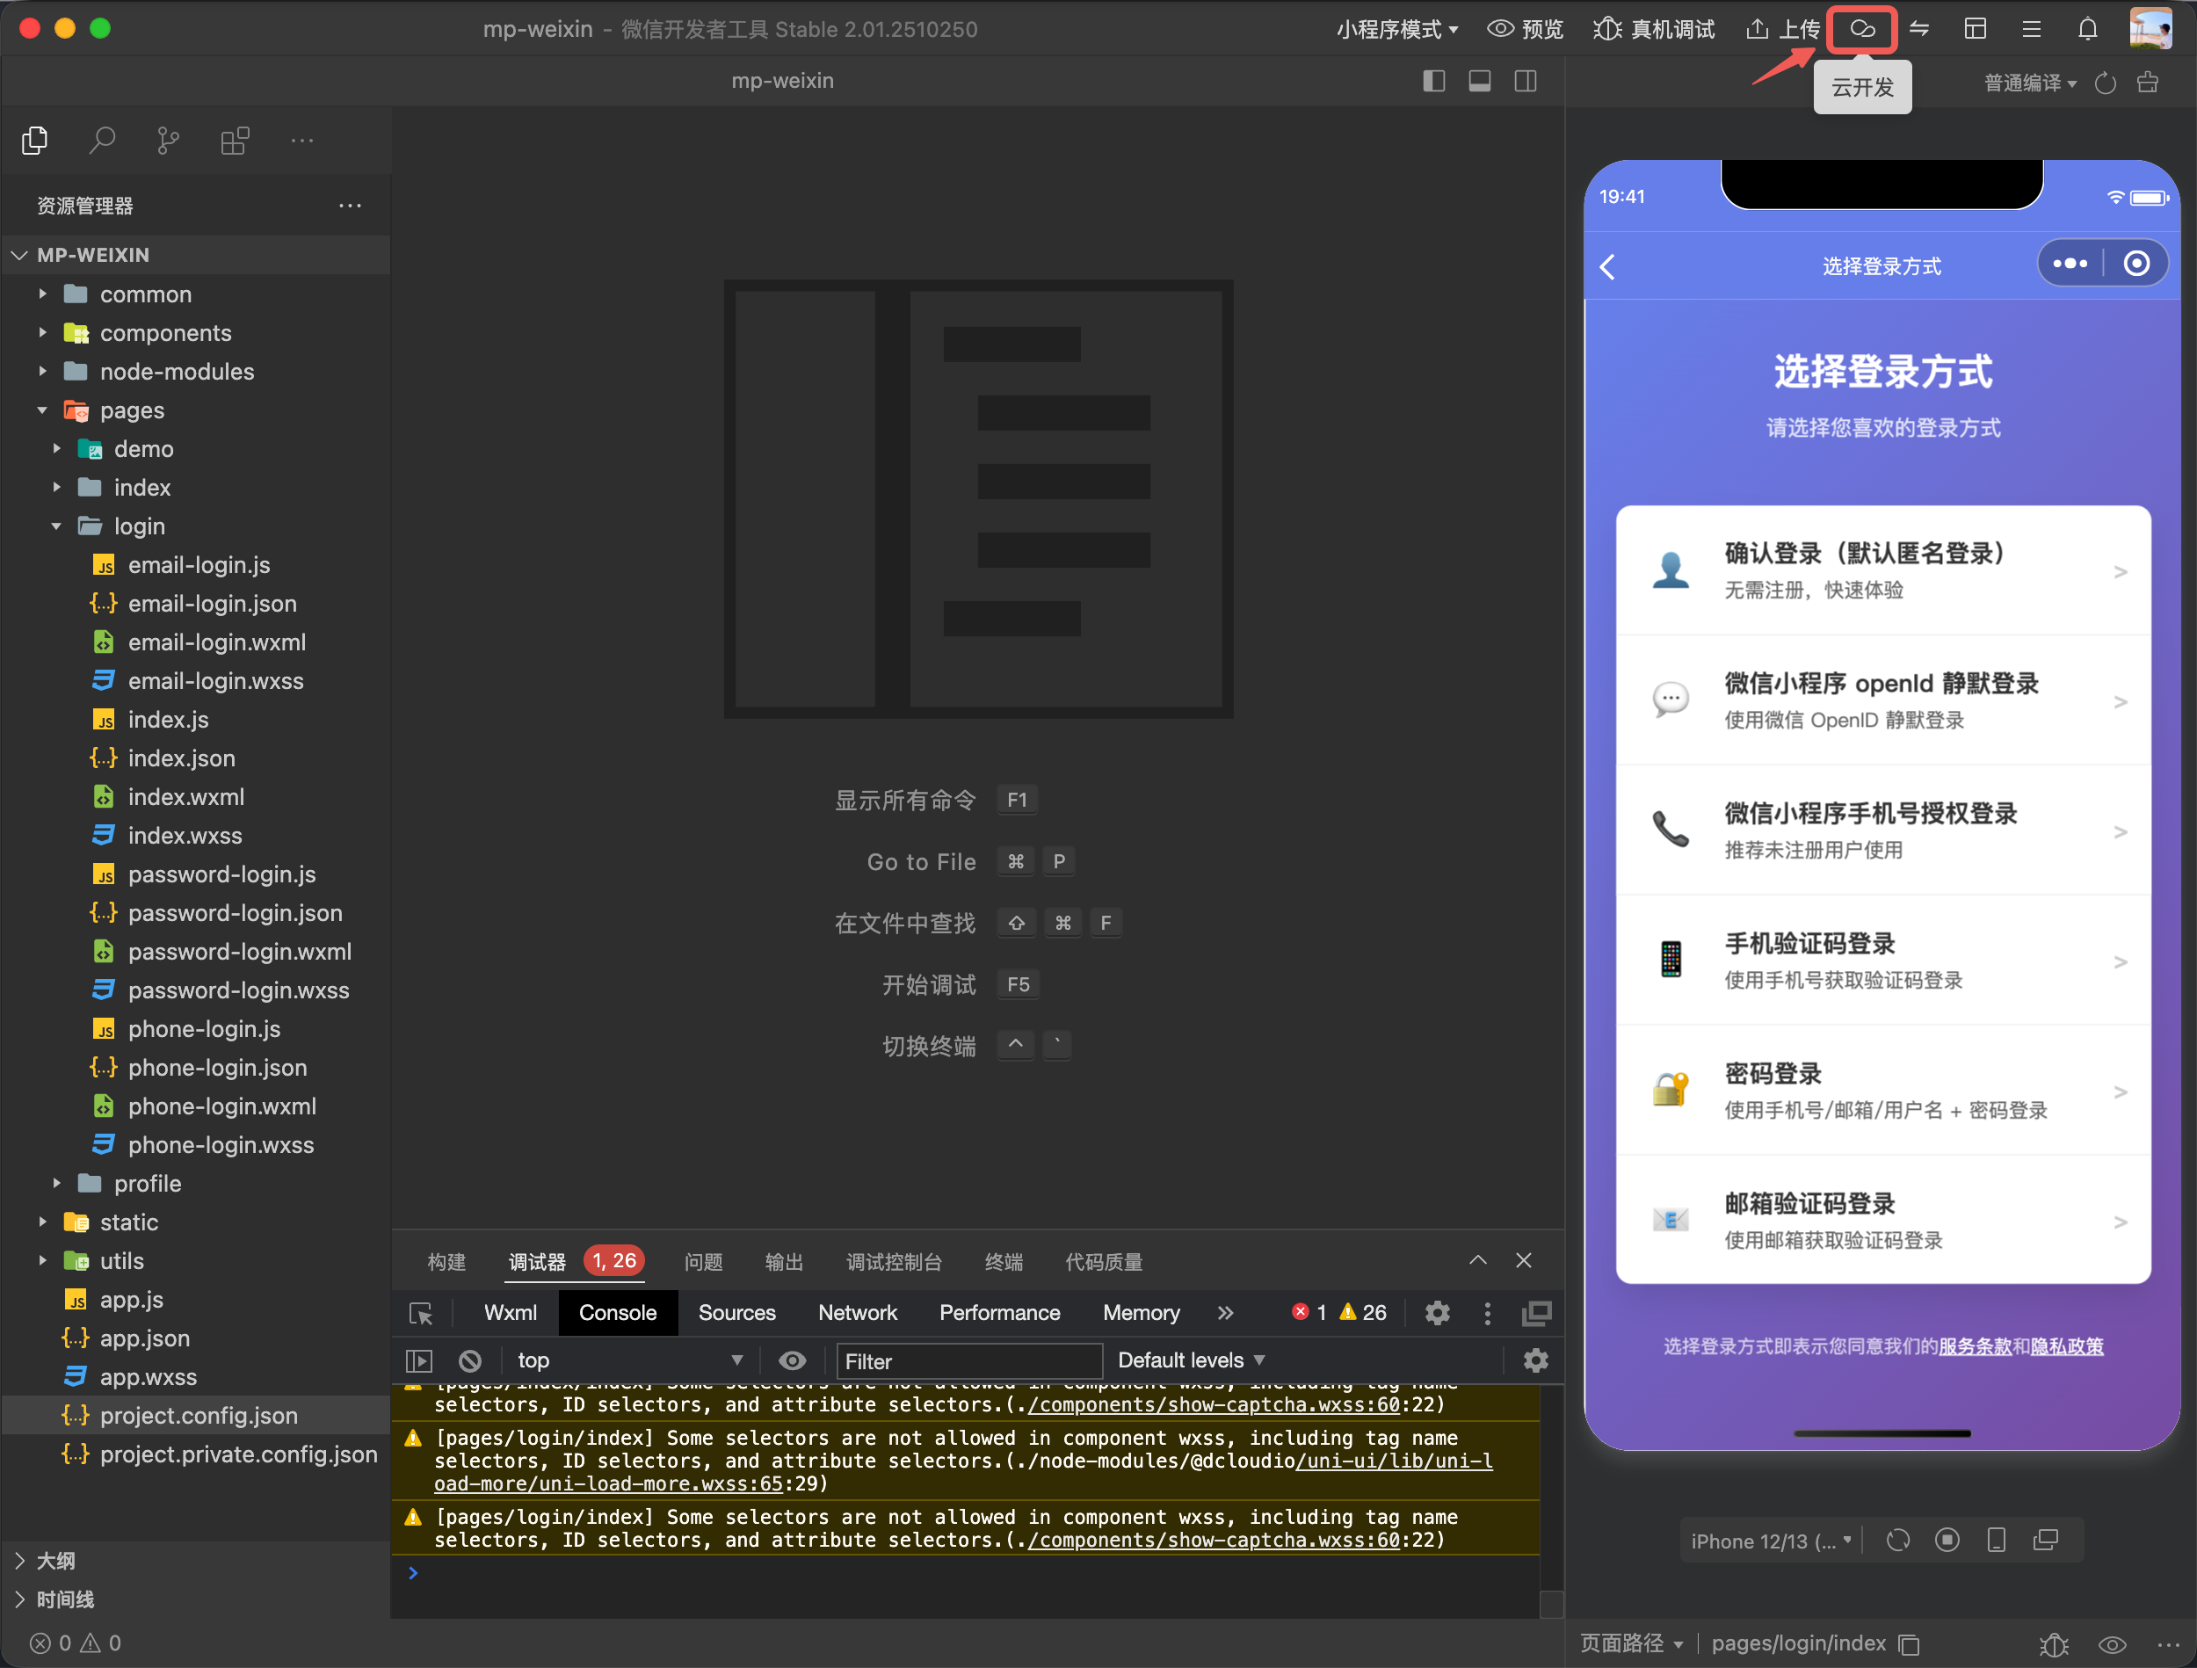Select the 密码登录 password login option
Viewport: 2197px width, 1668px height.
pos(1882,1089)
